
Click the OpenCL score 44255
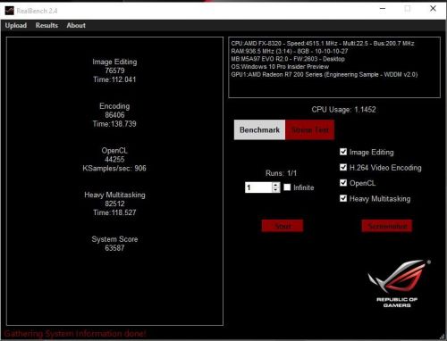tap(114, 159)
